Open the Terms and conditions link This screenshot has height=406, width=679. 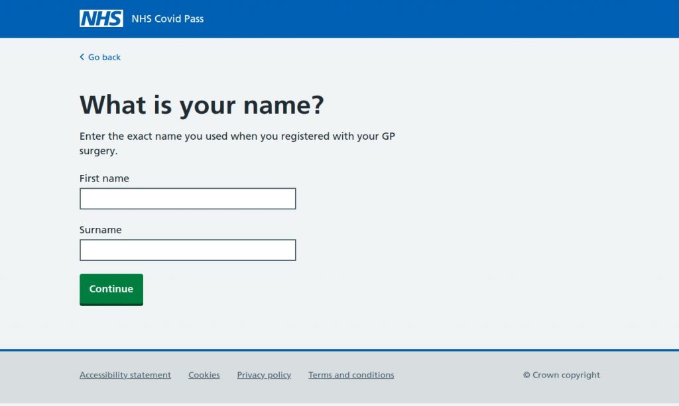point(351,375)
